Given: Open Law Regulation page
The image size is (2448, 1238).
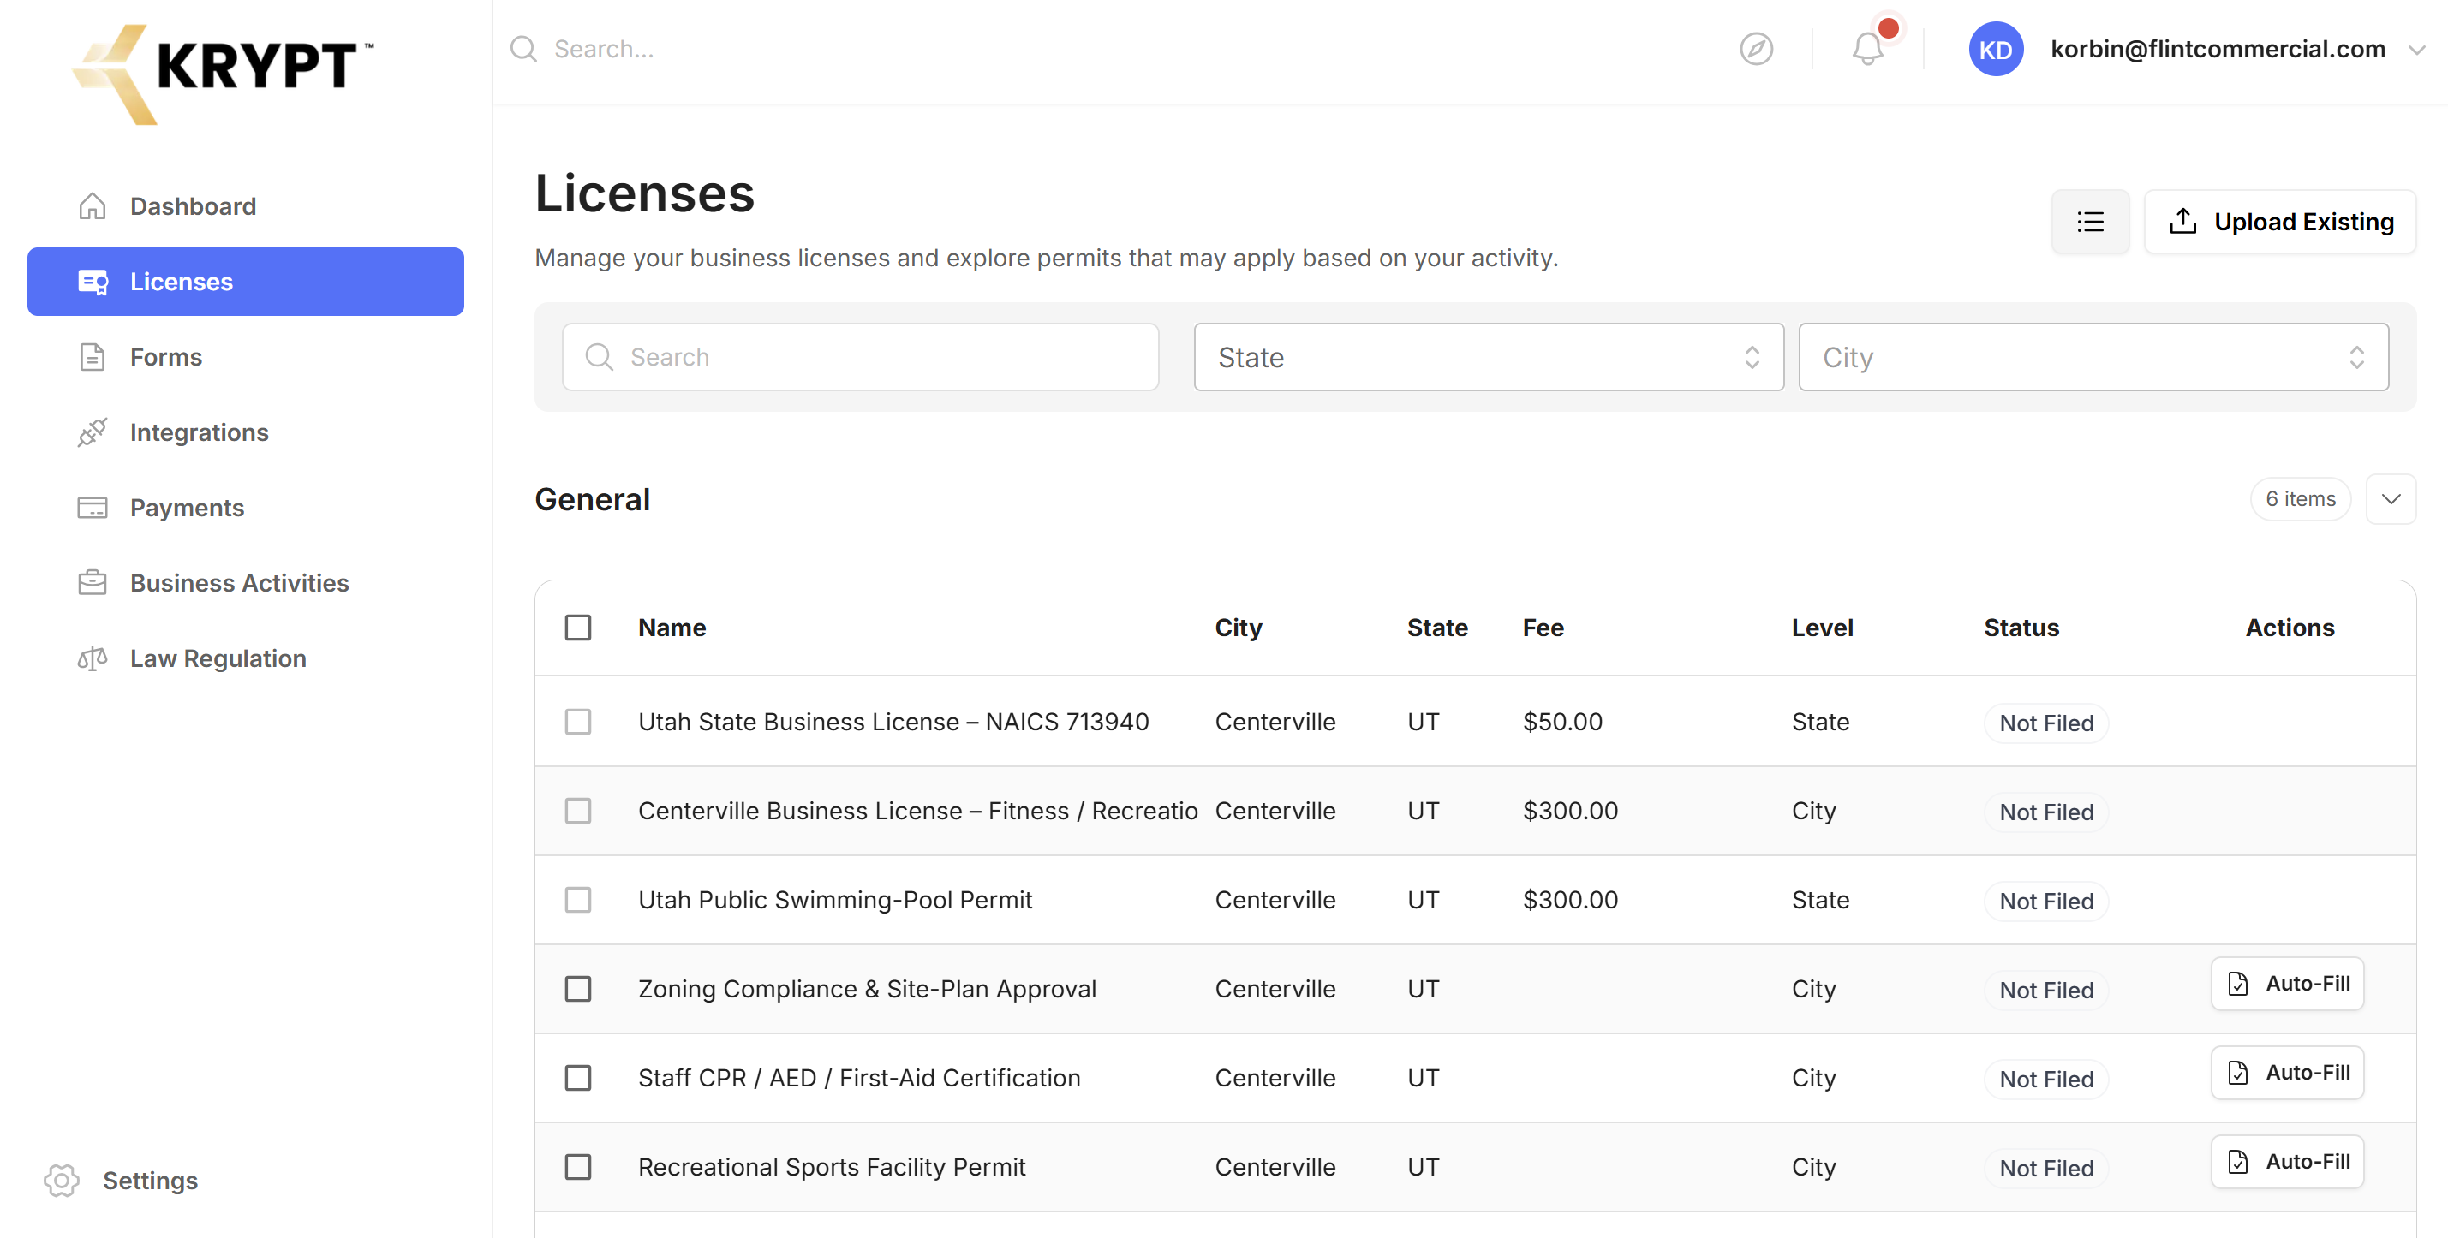Looking at the screenshot, I should (x=245, y=658).
